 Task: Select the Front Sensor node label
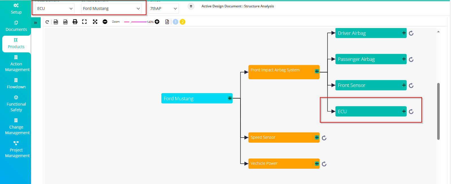click(351, 85)
